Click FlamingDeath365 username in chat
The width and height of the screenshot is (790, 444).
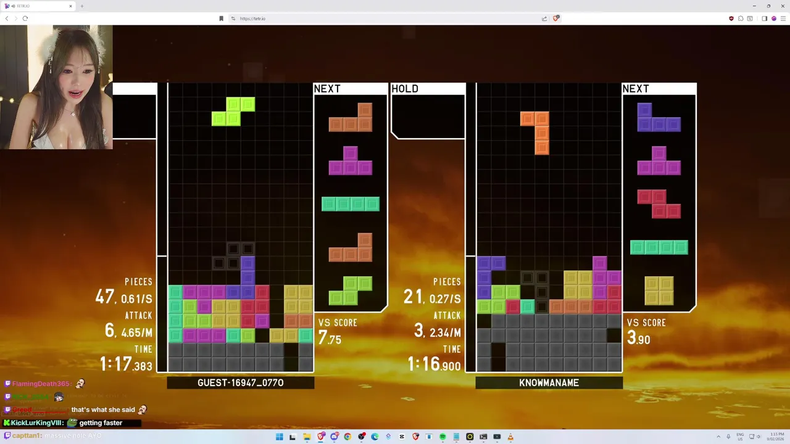click(41, 384)
